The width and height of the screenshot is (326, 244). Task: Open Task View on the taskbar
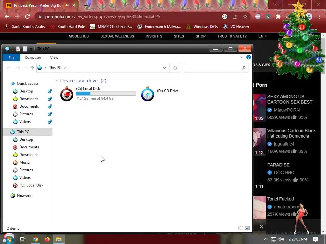point(23,239)
